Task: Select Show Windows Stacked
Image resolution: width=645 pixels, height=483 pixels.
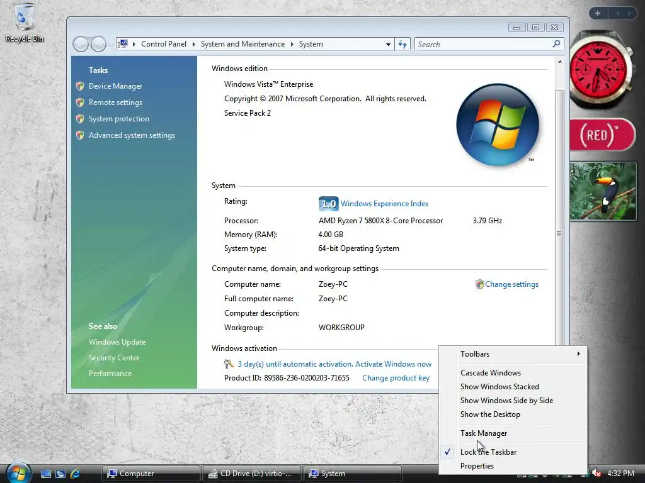Action: point(513,387)
